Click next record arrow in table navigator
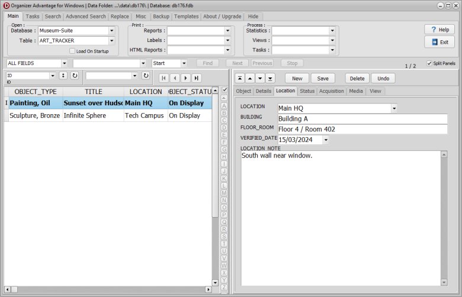 point(185,78)
